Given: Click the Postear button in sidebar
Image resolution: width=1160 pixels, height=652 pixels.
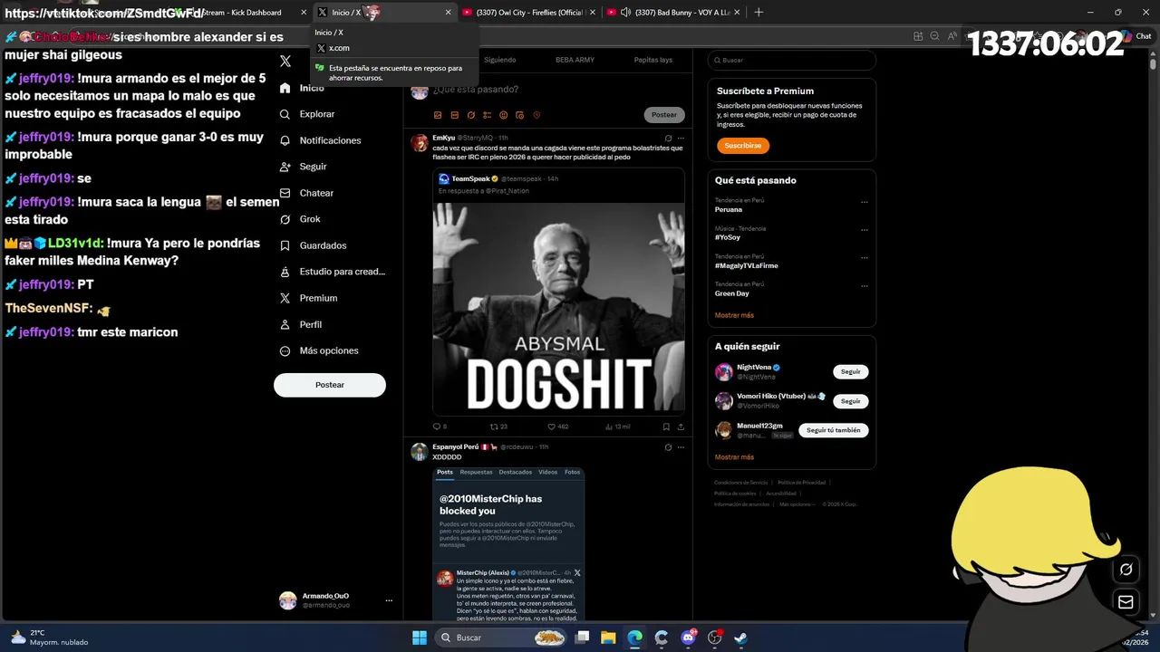Looking at the screenshot, I should [x=330, y=385].
